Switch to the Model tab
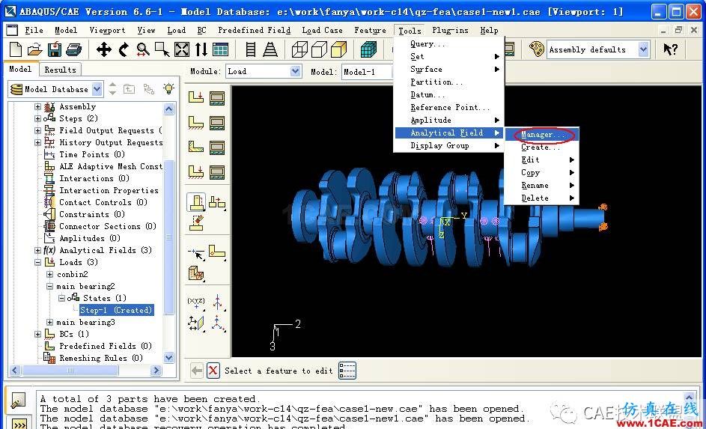 point(20,70)
